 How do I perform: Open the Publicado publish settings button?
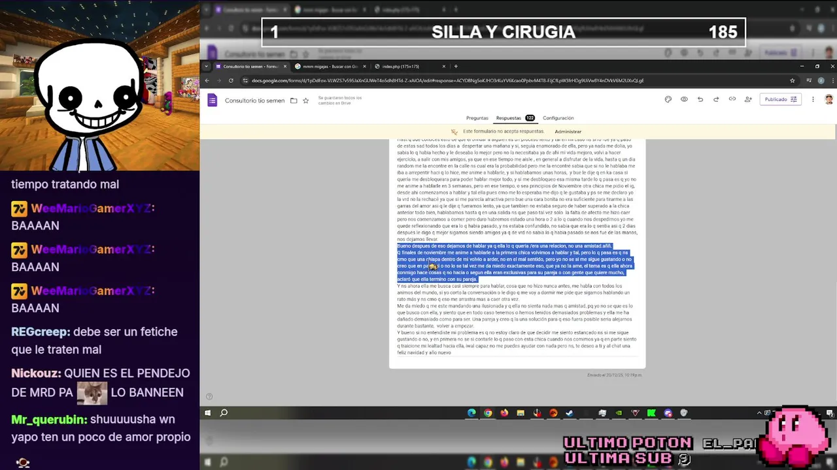780,99
